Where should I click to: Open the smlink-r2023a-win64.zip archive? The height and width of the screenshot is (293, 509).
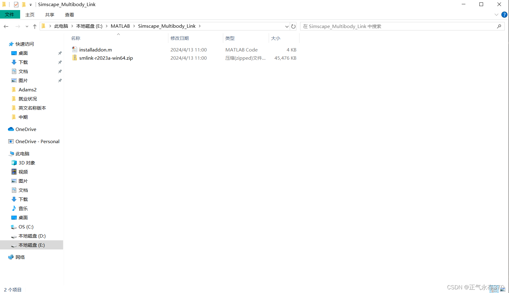coord(106,58)
